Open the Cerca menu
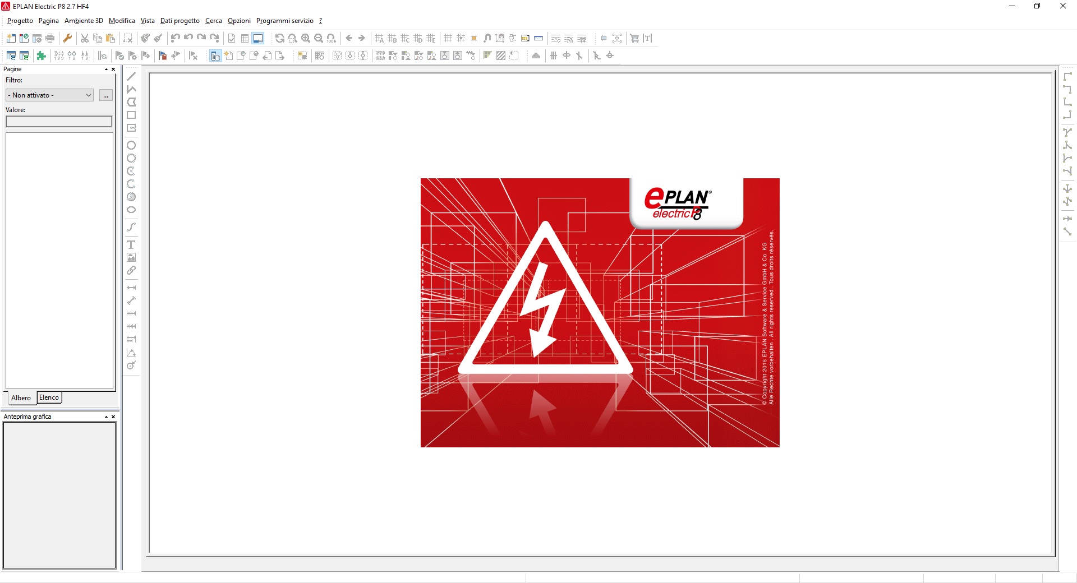The width and height of the screenshot is (1077, 583). click(x=214, y=21)
